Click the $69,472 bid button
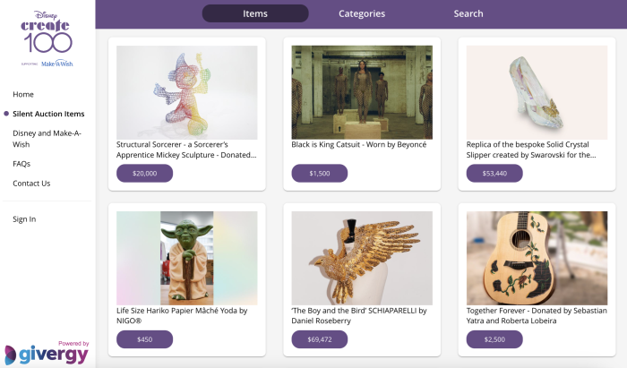The width and height of the screenshot is (627, 368). tap(319, 339)
